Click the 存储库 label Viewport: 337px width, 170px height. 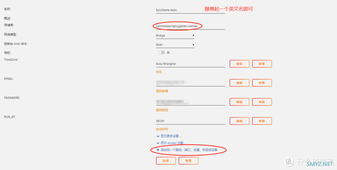pyautogui.click(x=9, y=25)
